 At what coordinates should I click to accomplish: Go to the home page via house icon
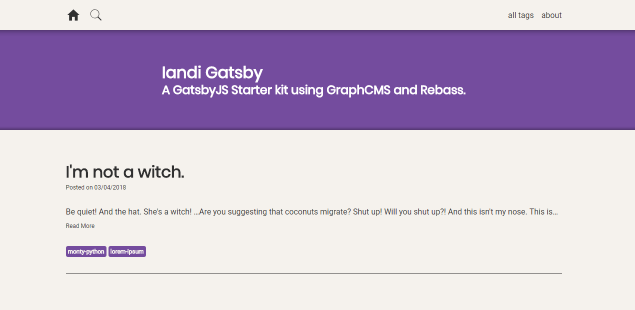pyautogui.click(x=73, y=15)
